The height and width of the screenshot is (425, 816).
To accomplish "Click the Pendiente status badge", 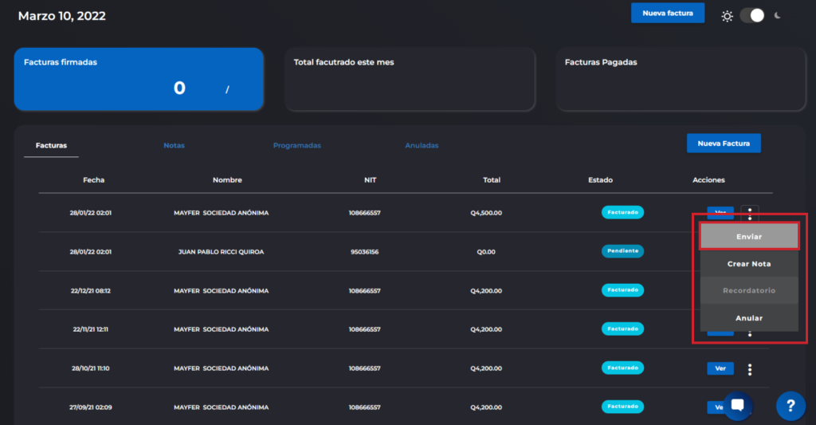I will pyautogui.click(x=622, y=251).
